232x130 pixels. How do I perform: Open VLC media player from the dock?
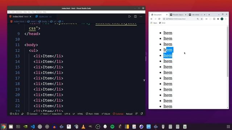83,127
